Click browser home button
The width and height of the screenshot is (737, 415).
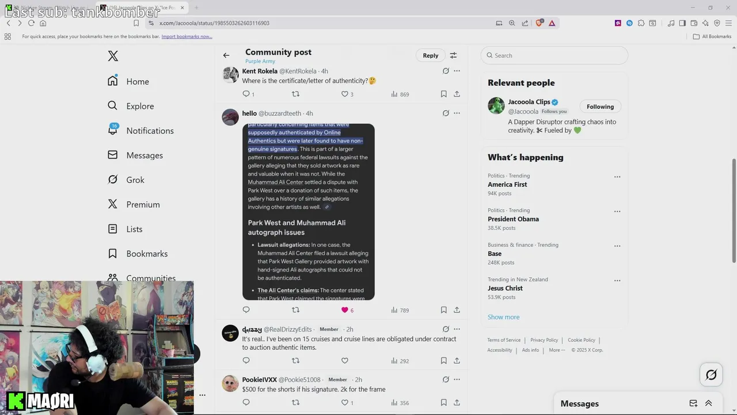[43, 23]
